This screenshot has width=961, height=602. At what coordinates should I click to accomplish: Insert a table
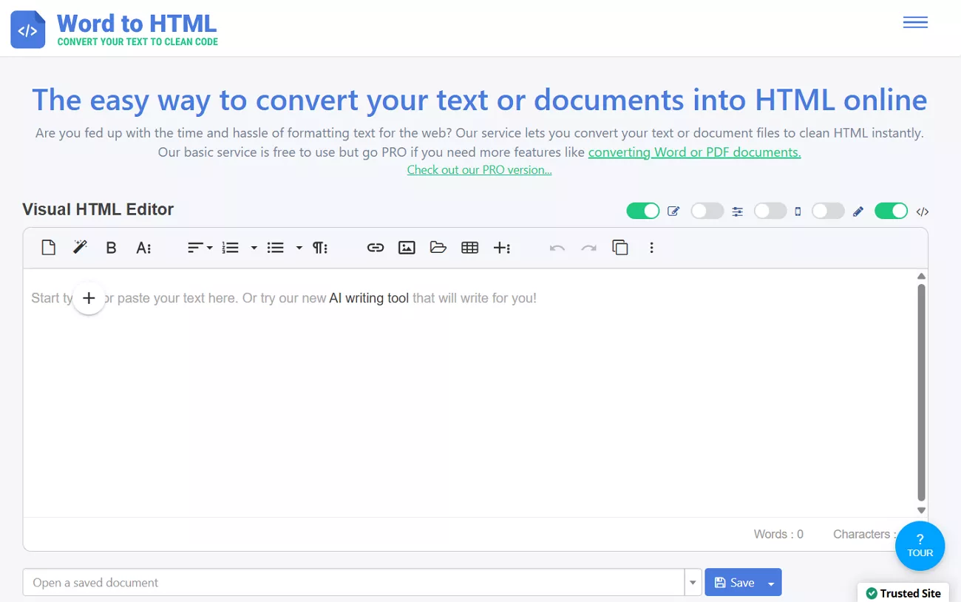[x=470, y=247]
